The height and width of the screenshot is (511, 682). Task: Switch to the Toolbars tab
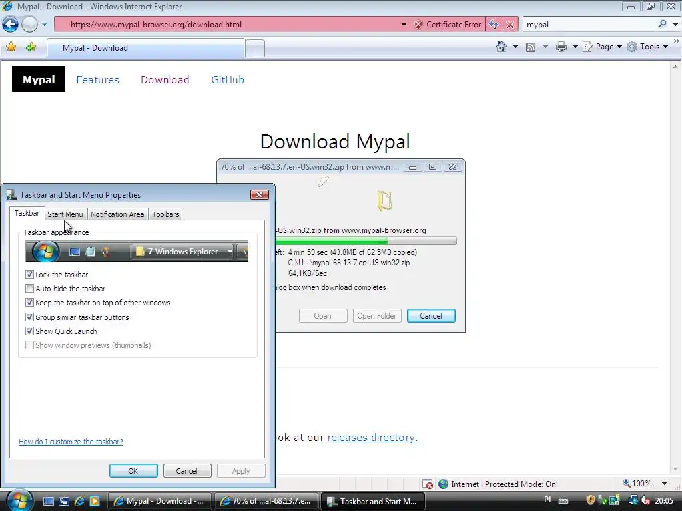coord(166,214)
